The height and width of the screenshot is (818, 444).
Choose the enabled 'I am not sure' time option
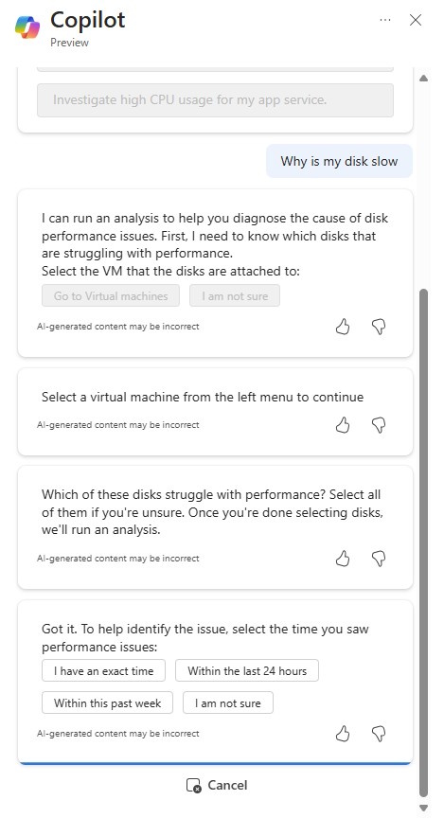pyautogui.click(x=228, y=702)
